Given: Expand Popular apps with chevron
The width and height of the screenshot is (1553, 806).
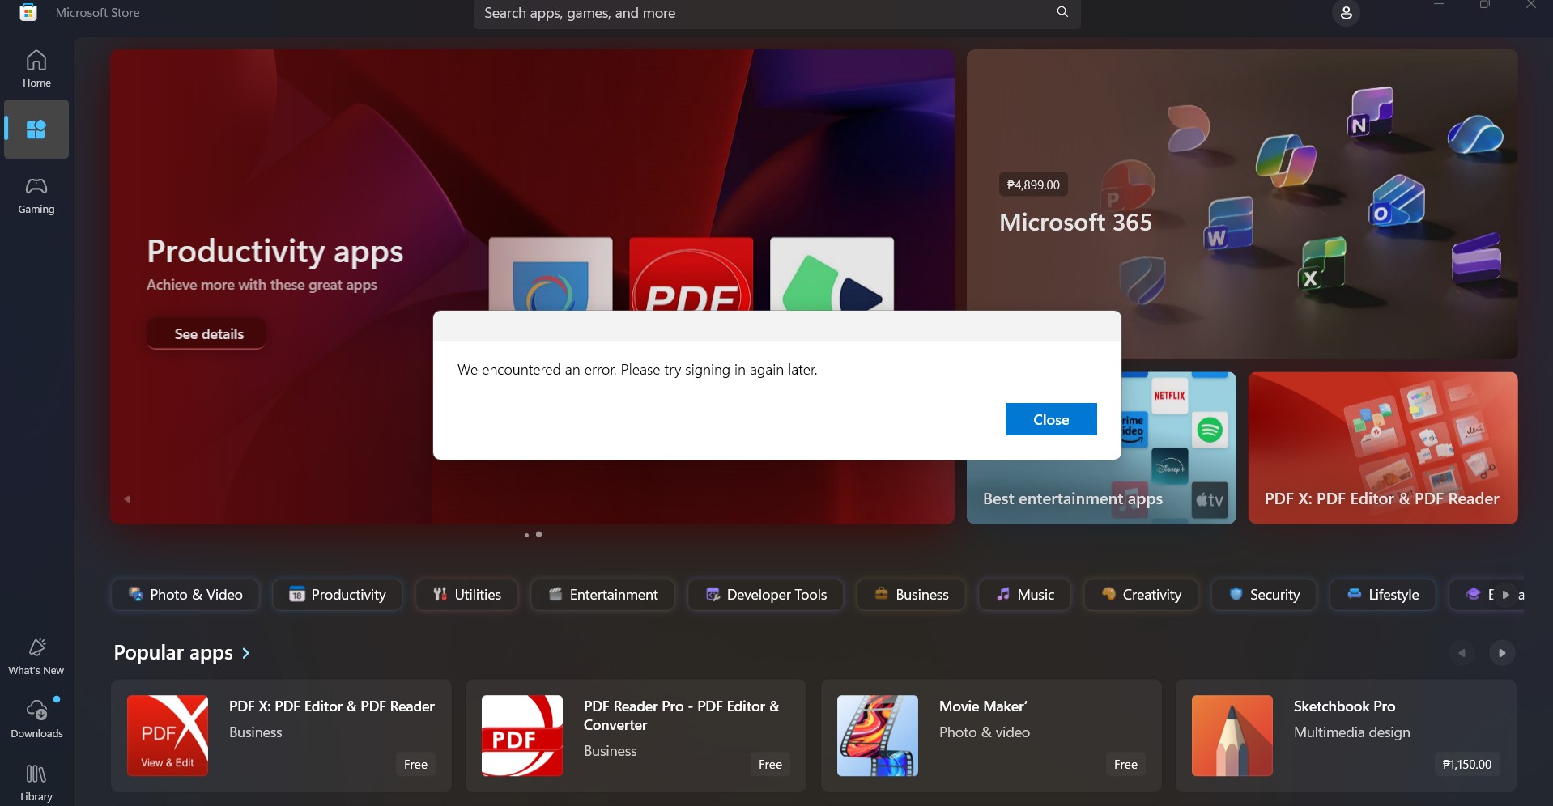Looking at the screenshot, I should 246,653.
